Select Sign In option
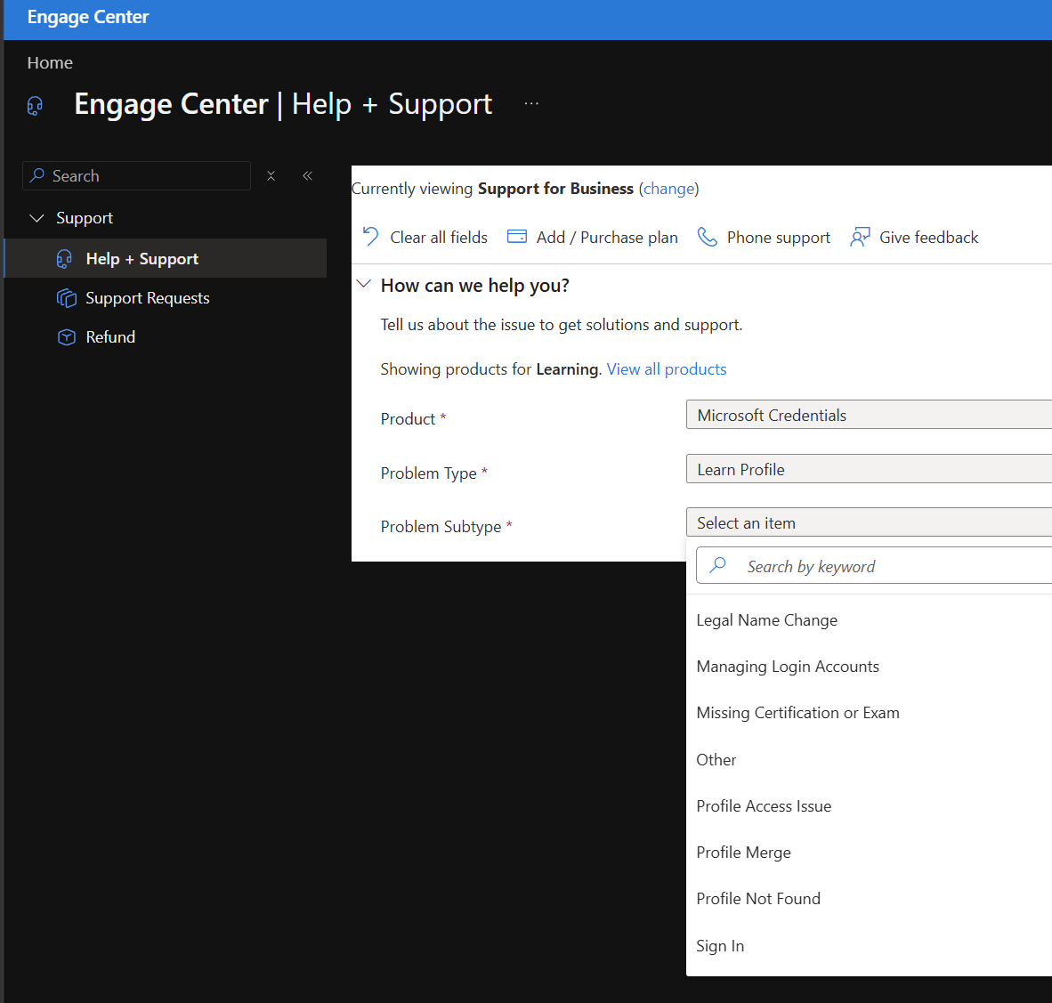Image resolution: width=1052 pixels, height=1003 pixels. point(869,945)
